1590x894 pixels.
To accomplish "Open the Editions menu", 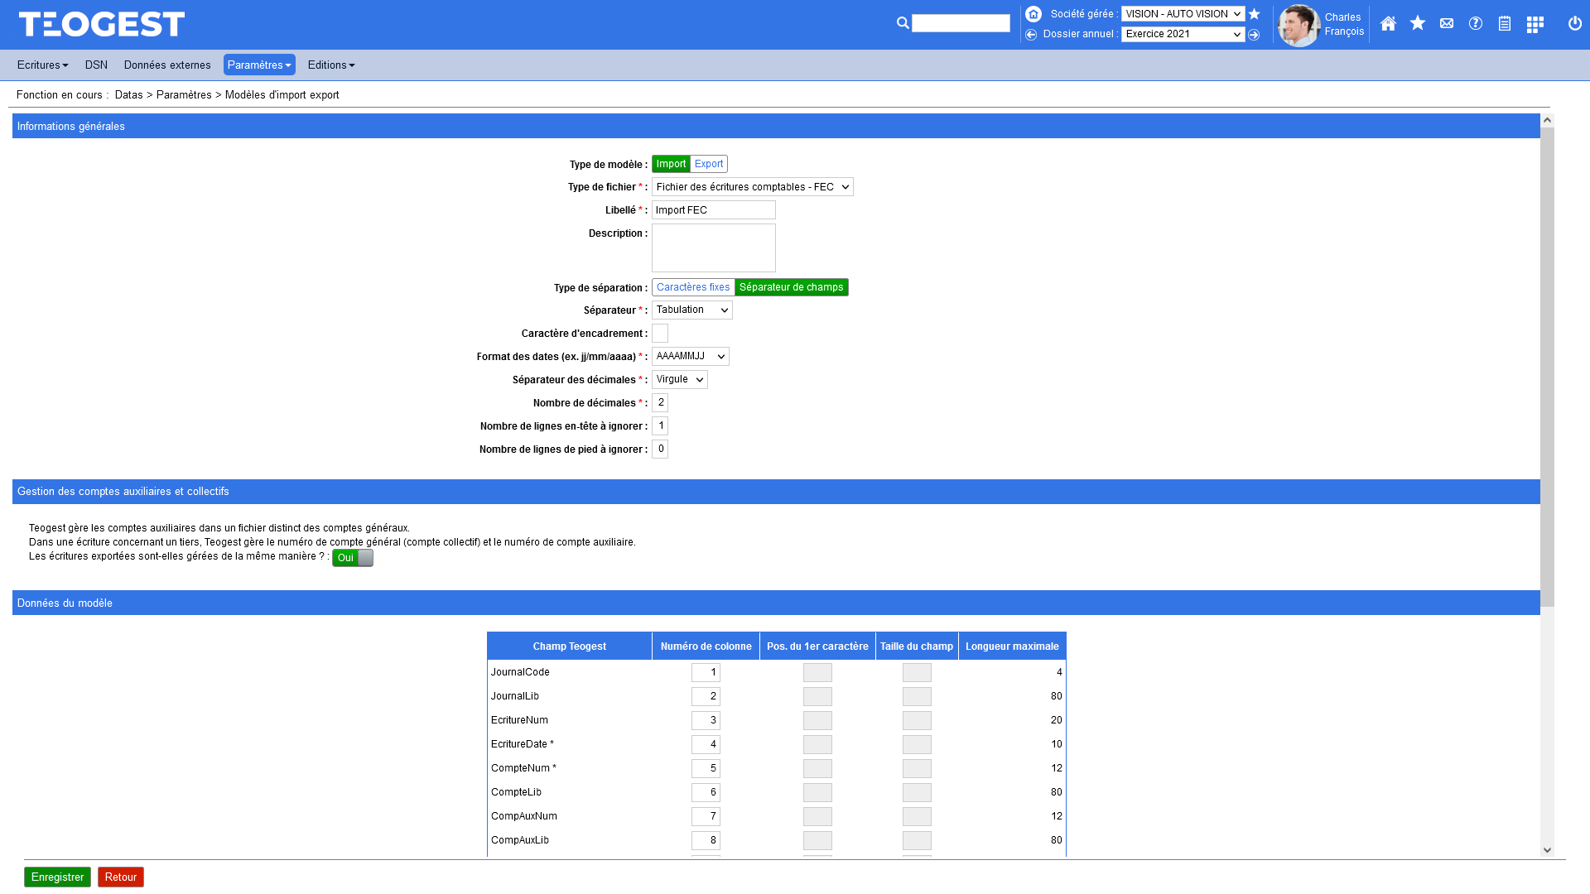I will pyautogui.click(x=331, y=65).
